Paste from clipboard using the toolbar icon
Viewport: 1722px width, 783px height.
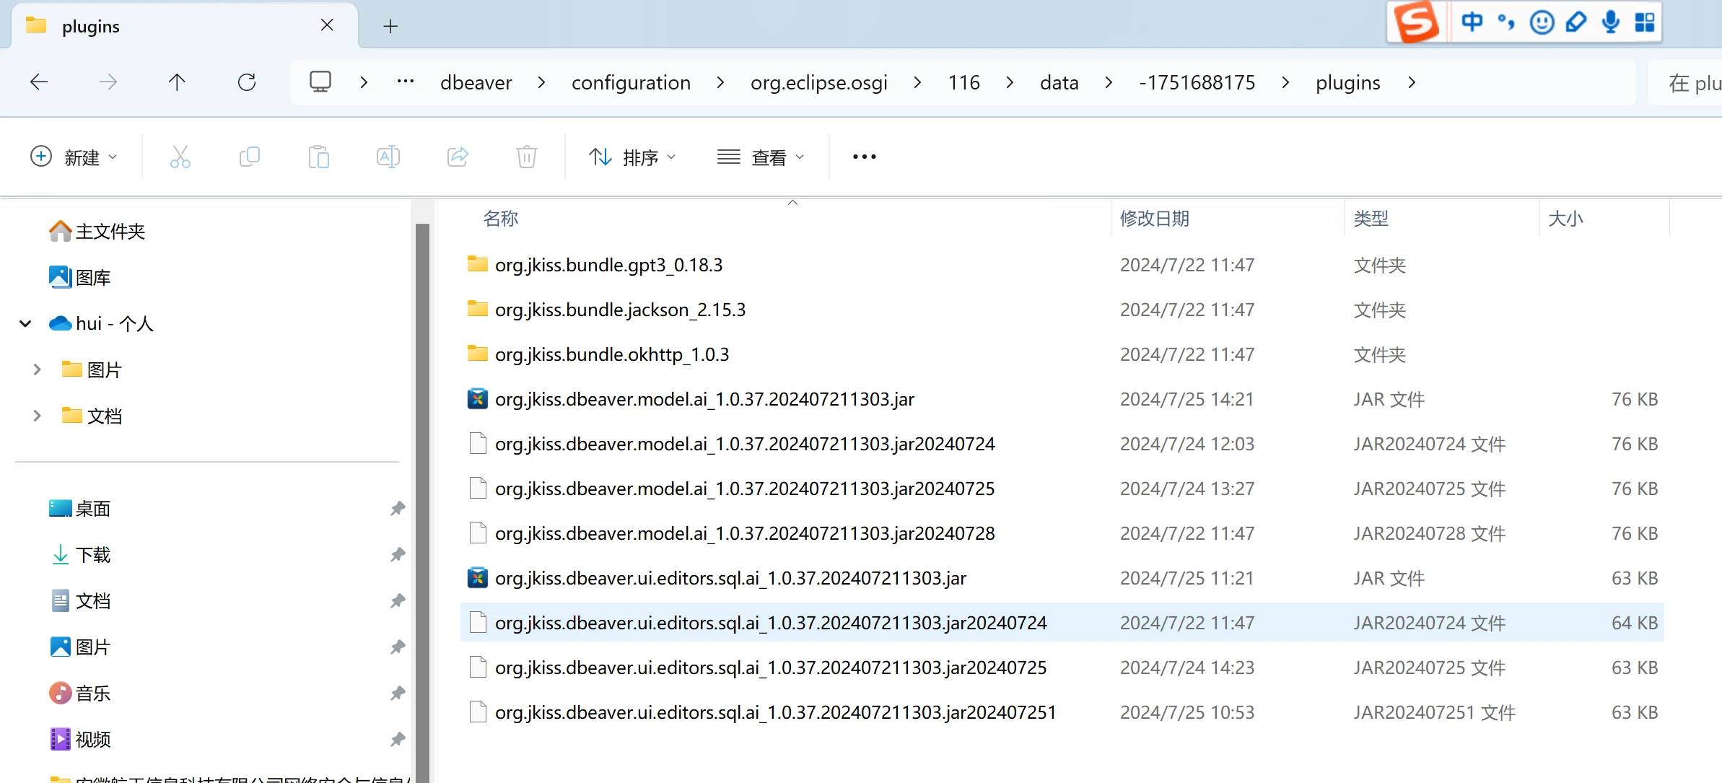pyautogui.click(x=319, y=157)
